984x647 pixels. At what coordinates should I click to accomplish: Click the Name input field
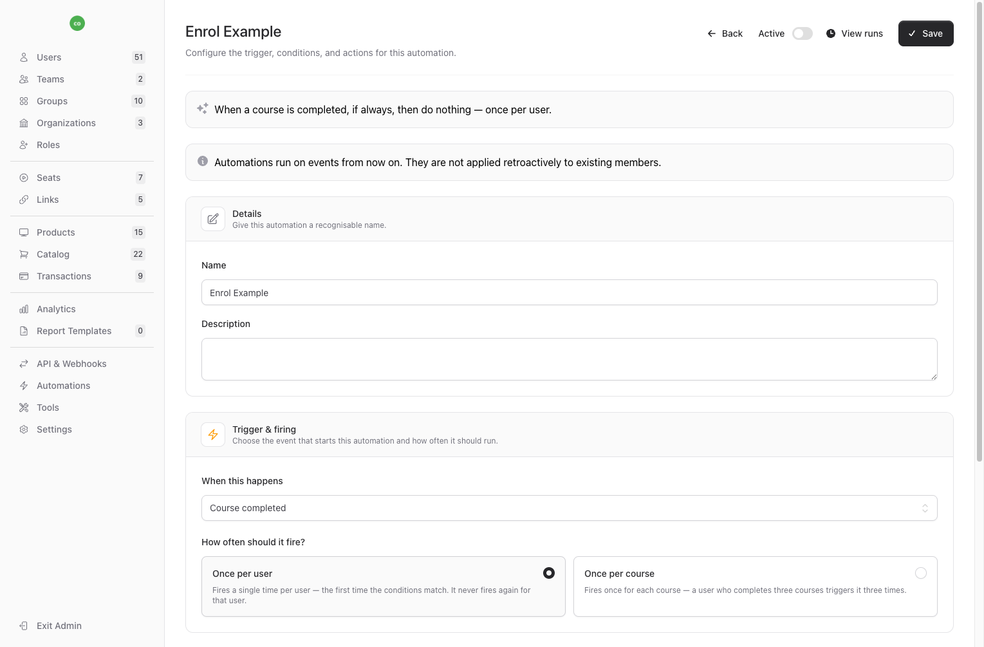click(570, 292)
